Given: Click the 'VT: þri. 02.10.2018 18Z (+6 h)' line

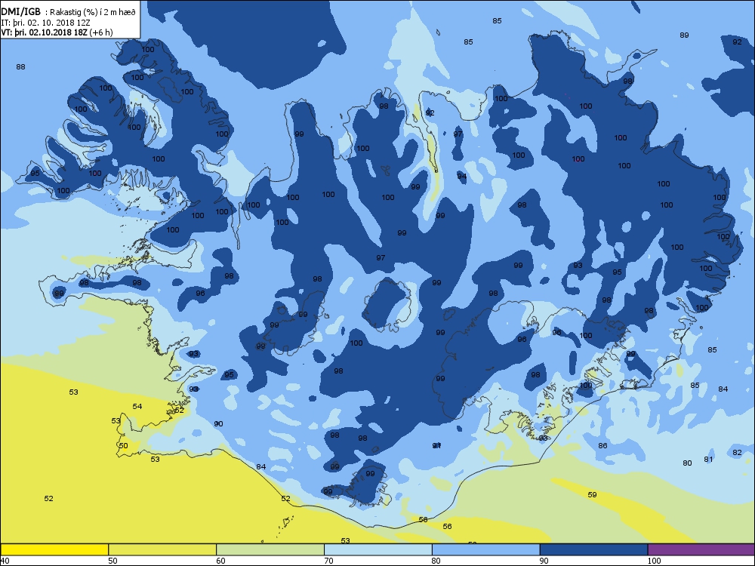Looking at the screenshot, I should pos(57,32).
